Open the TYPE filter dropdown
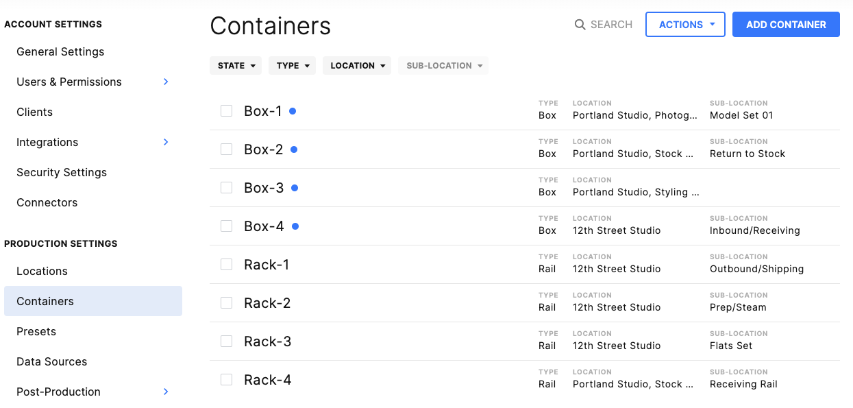853x408 pixels. pyautogui.click(x=292, y=65)
